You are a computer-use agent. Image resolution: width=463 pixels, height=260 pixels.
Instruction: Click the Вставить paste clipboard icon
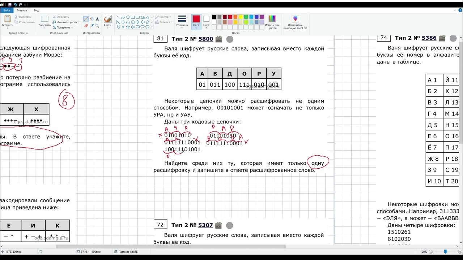(7, 18)
